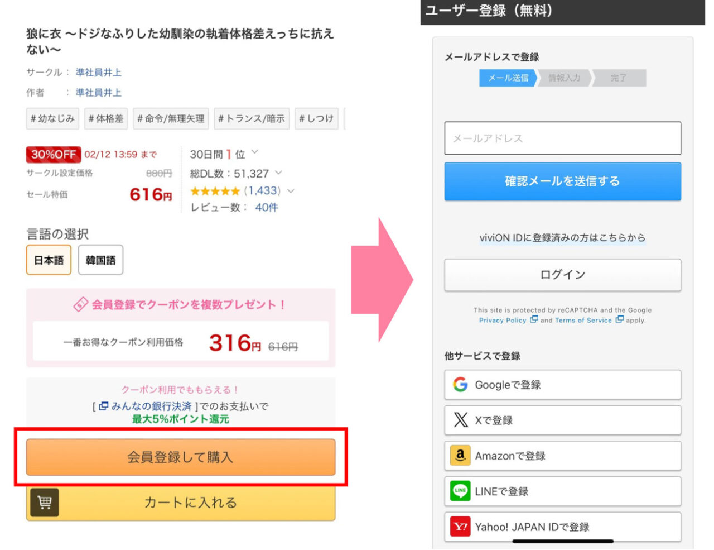Click the Yahoo! JAPAN logo icon
The image size is (714, 550).
(x=460, y=527)
